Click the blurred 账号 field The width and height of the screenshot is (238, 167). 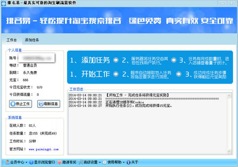tap(36, 58)
